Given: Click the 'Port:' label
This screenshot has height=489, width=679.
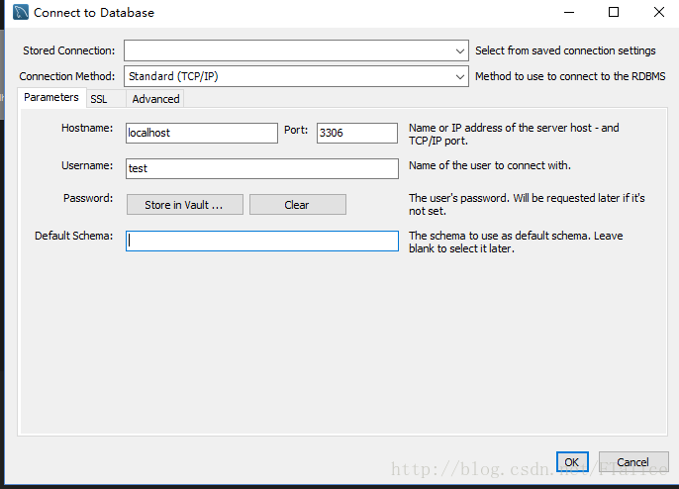Looking at the screenshot, I should click(296, 130).
